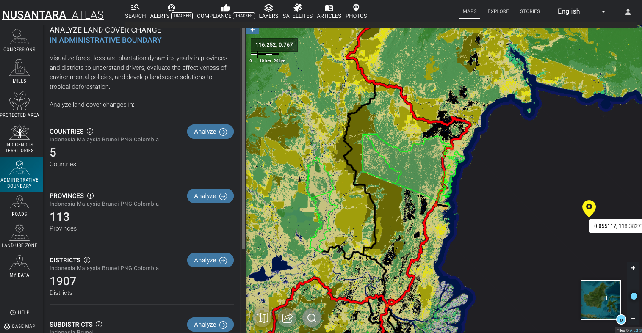The width and height of the screenshot is (642, 333).
Task: Click the zoom level slider handle
Action: click(x=634, y=296)
